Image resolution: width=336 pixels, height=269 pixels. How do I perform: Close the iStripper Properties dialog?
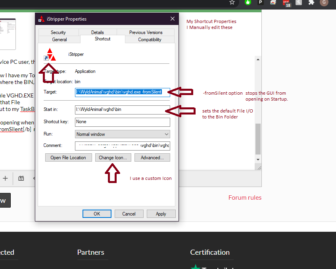(x=173, y=19)
